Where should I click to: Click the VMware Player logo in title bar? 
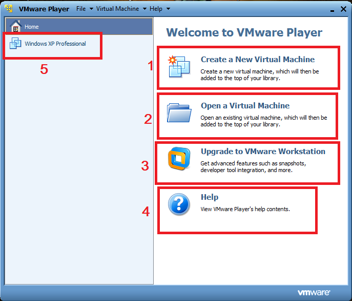click(9, 9)
